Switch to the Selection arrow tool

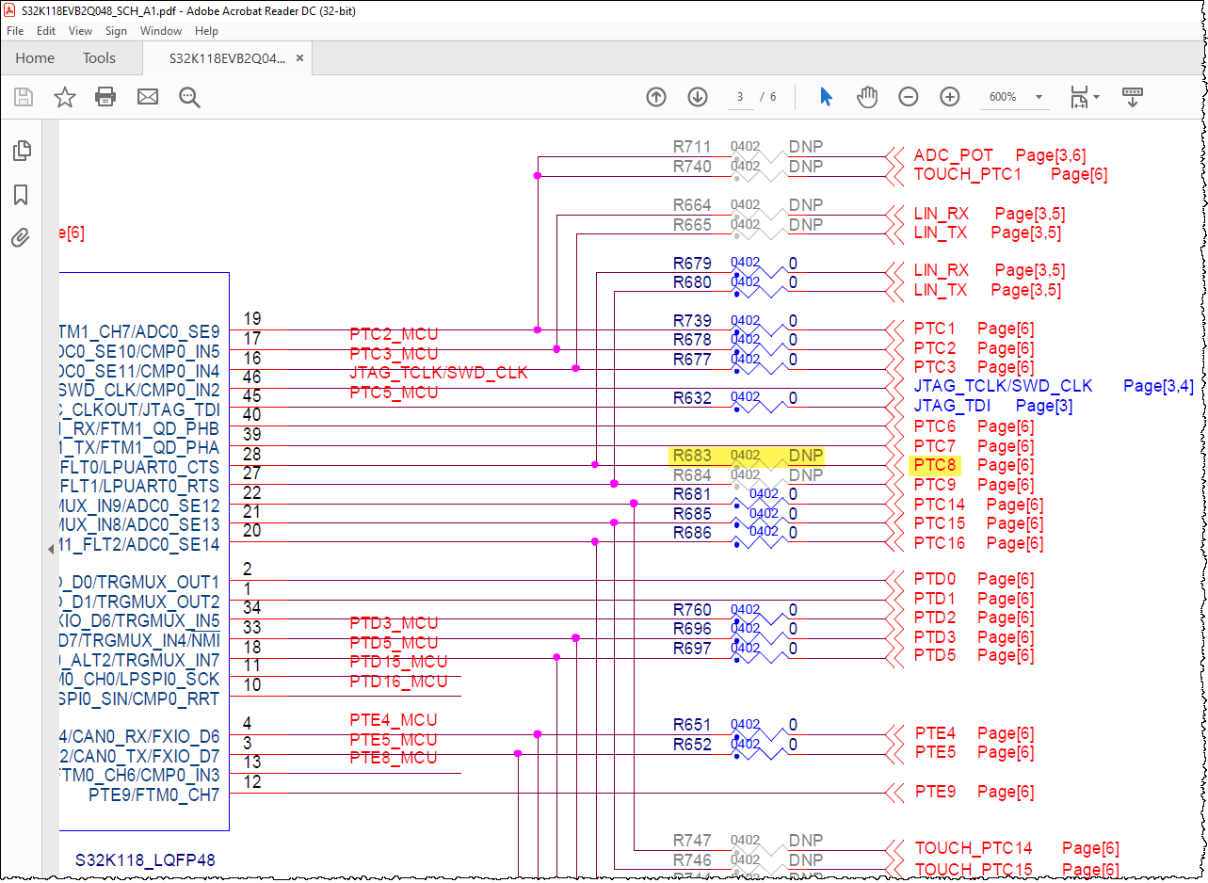tap(825, 96)
